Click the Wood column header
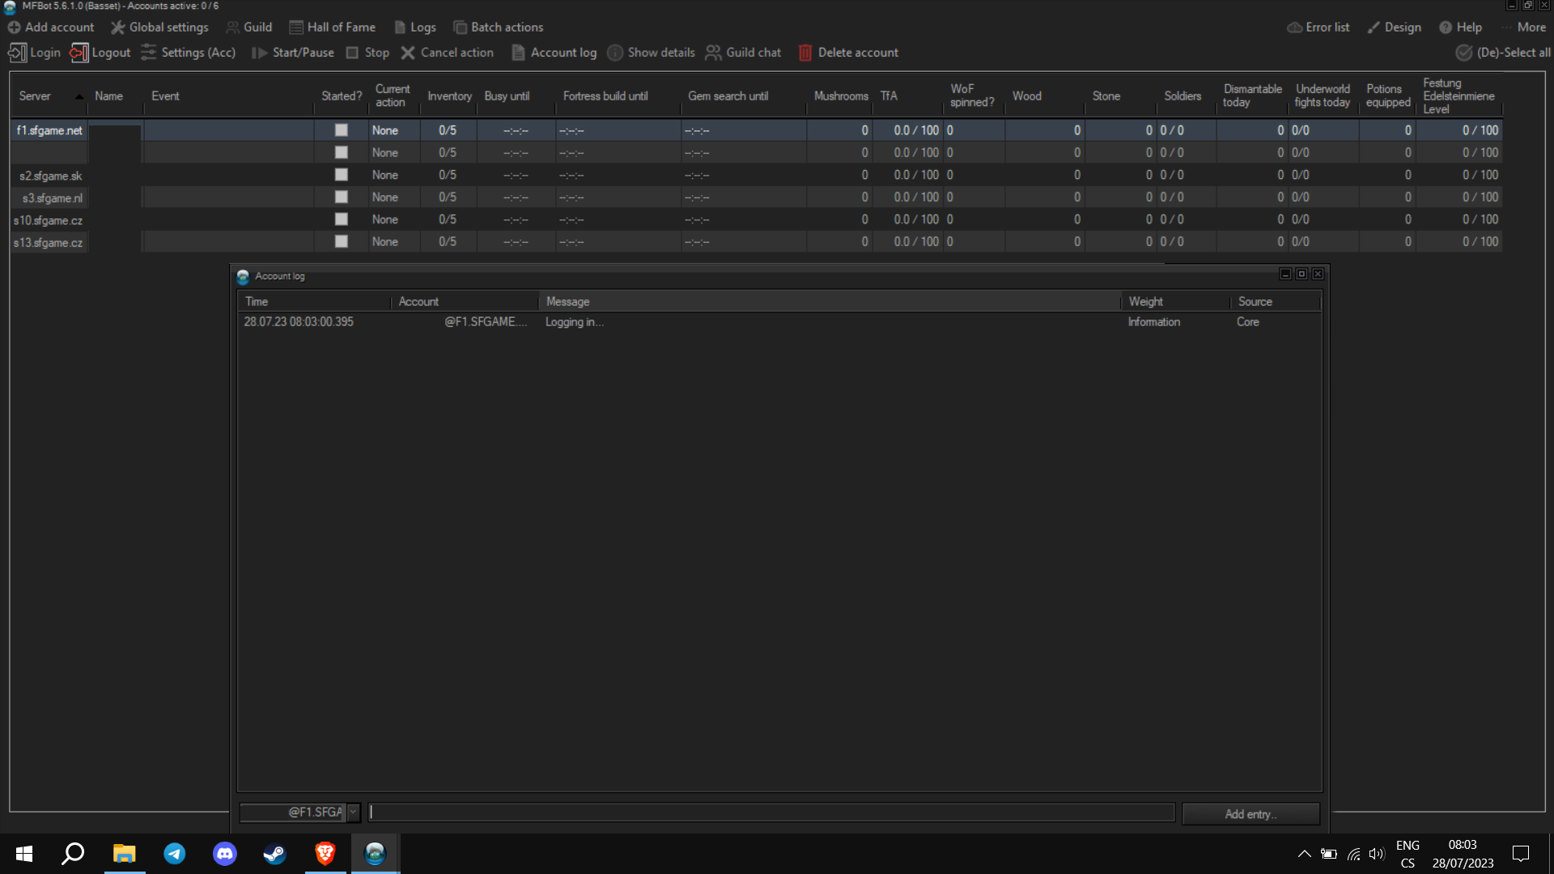The image size is (1554, 874). point(1044,96)
